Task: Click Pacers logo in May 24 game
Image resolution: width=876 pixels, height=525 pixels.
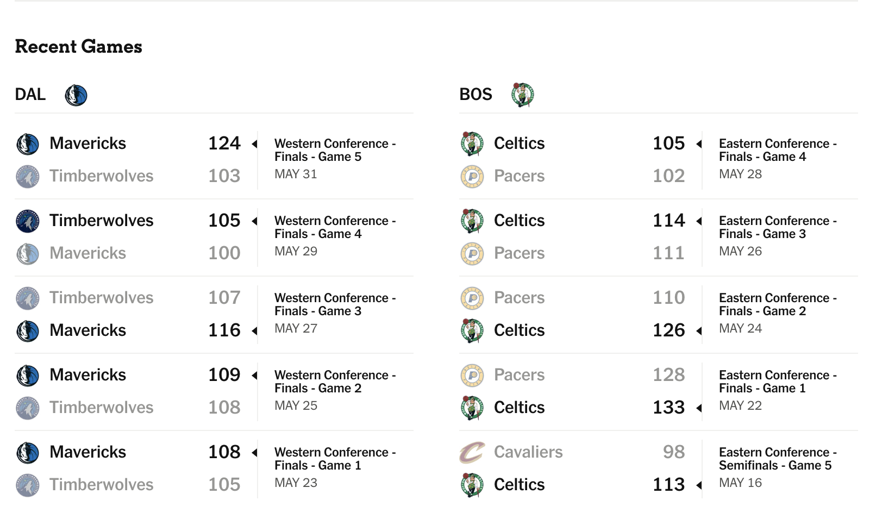Action: pyautogui.click(x=472, y=298)
